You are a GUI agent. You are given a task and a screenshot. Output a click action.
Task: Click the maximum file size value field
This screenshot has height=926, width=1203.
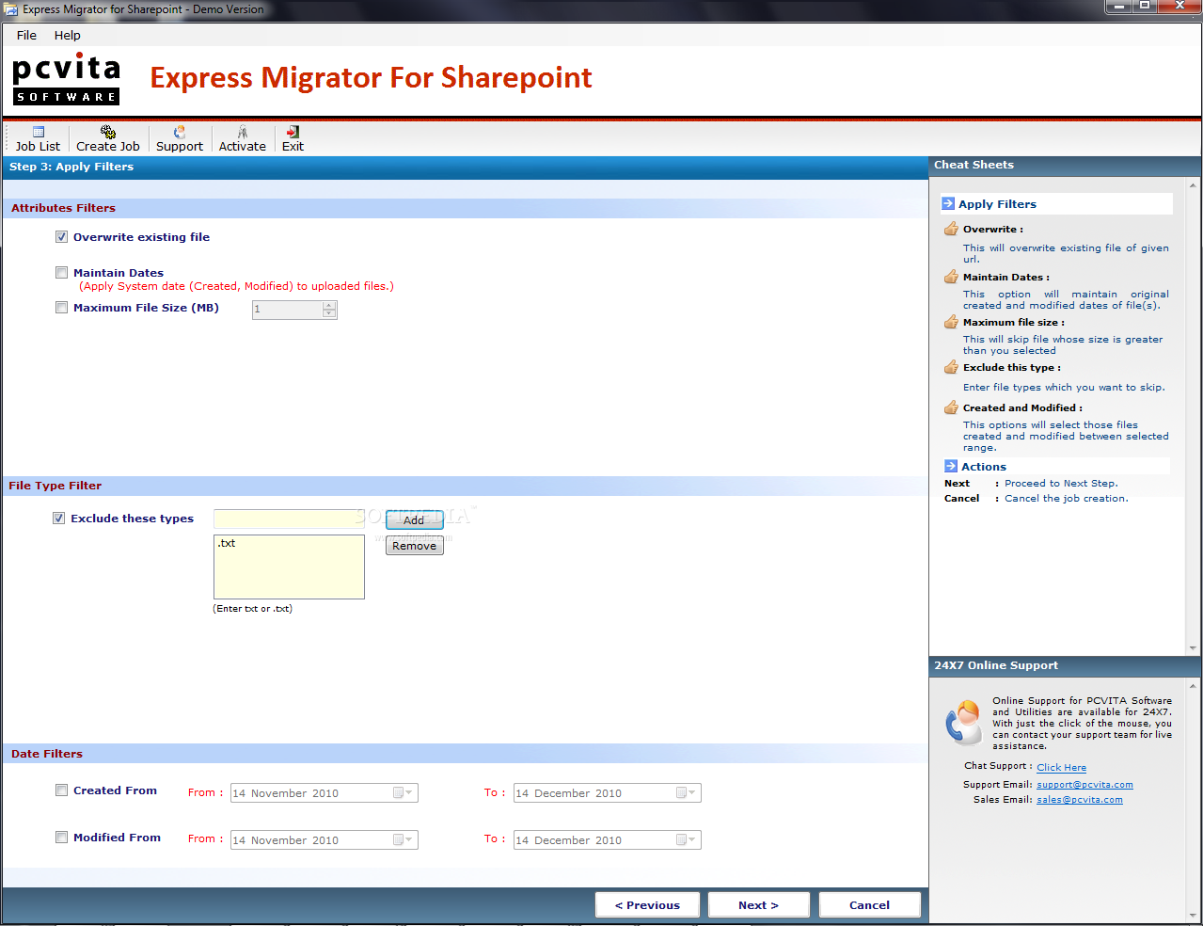click(287, 310)
